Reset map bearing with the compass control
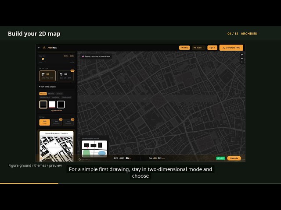This screenshot has width=281, height=210. 242,62
